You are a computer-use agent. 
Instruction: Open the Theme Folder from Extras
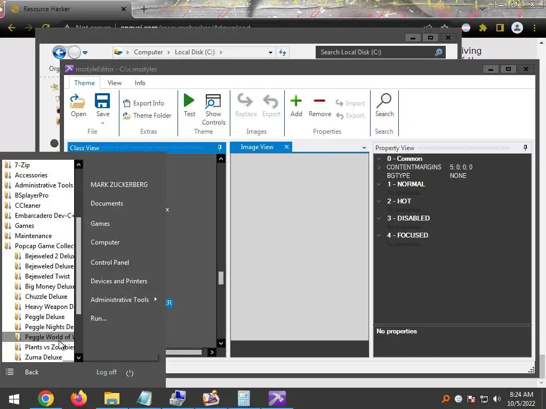click(147, 116)
